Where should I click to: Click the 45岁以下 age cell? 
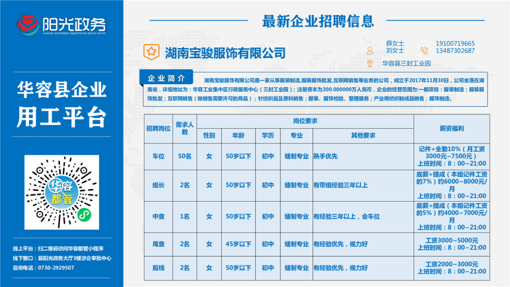coord(238,244)
